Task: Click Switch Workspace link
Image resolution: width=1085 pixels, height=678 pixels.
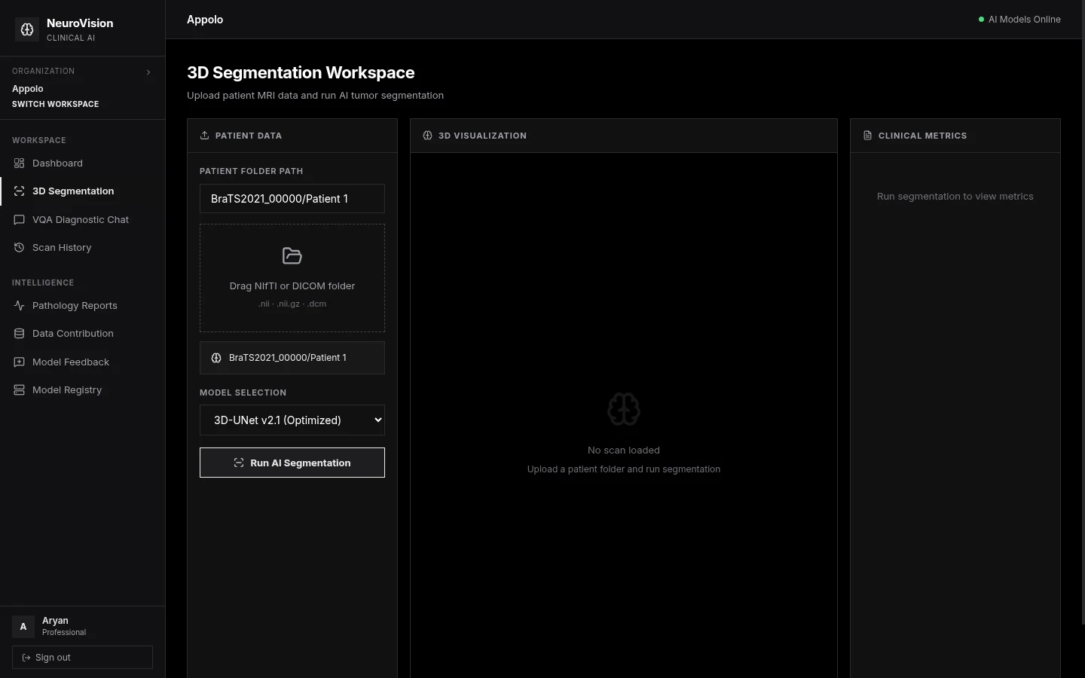Action: point(55,104)
